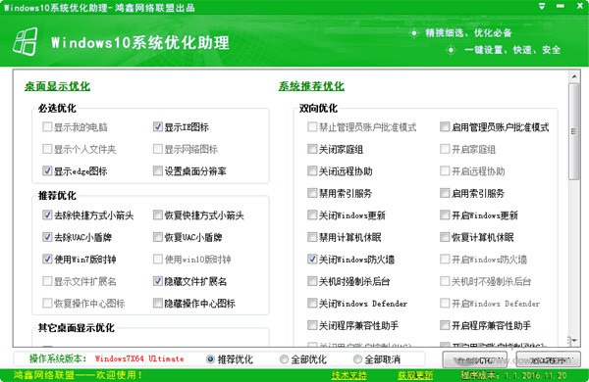The width and height of the screenshot is (589, 382).
Task: Toggle 开启远程协助 checkbox
Action: [445, 171]
